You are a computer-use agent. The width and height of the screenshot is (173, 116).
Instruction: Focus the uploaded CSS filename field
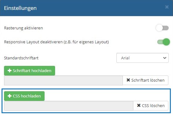69,106
